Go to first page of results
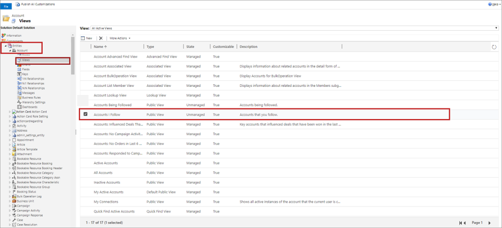Screen dimensions: 502x228 pos(461,222)
